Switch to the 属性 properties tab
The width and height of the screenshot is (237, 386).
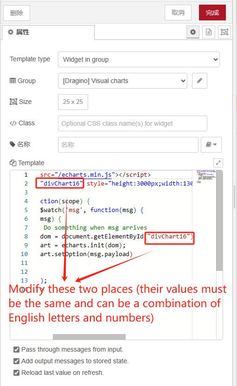(x=48, y=32)
